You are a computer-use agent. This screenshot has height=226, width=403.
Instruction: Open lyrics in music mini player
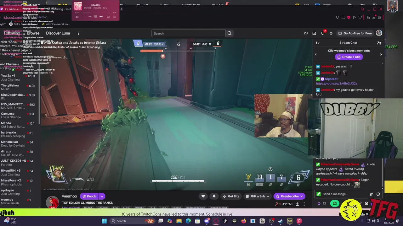[108, 17]
